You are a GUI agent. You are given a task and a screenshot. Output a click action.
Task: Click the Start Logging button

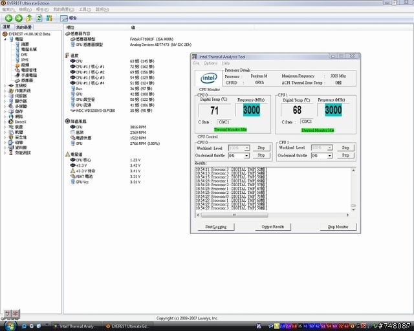215,227
